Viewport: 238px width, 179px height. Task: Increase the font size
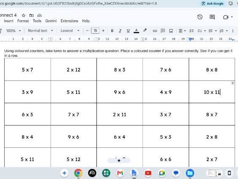coord(103,31)
